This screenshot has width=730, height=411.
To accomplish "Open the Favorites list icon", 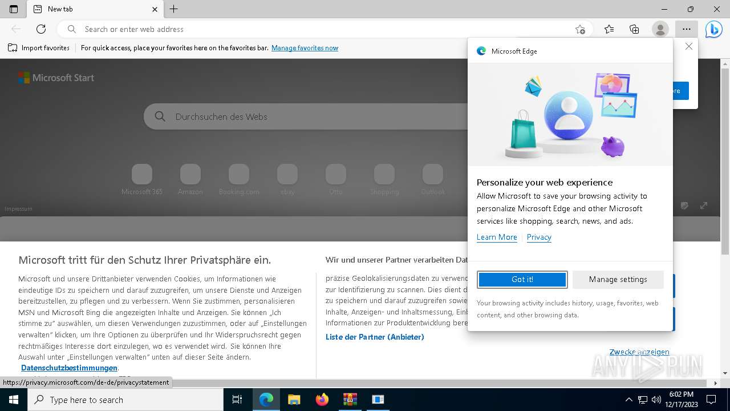I will point(609,29).
